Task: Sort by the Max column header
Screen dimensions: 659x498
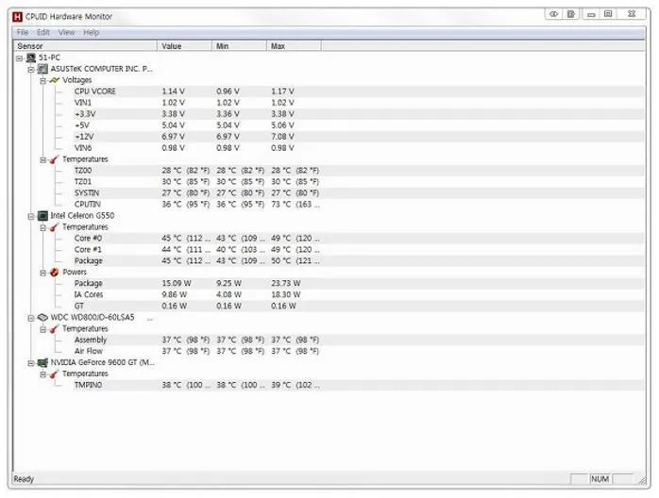Action: [294, 46]
